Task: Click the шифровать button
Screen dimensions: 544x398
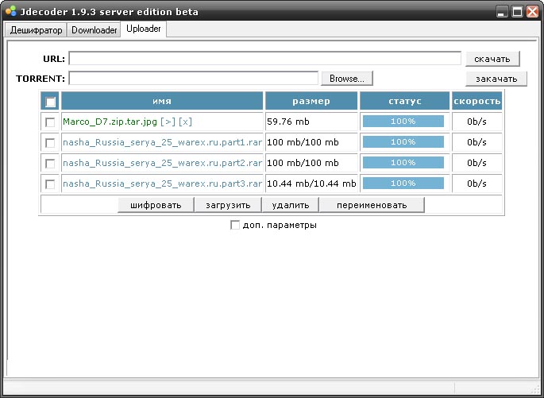Action: point(156,205)
